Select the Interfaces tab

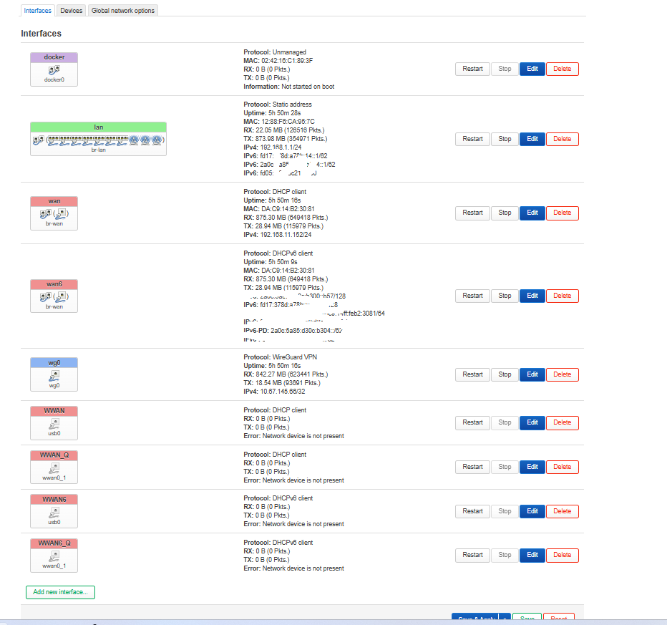37,11
